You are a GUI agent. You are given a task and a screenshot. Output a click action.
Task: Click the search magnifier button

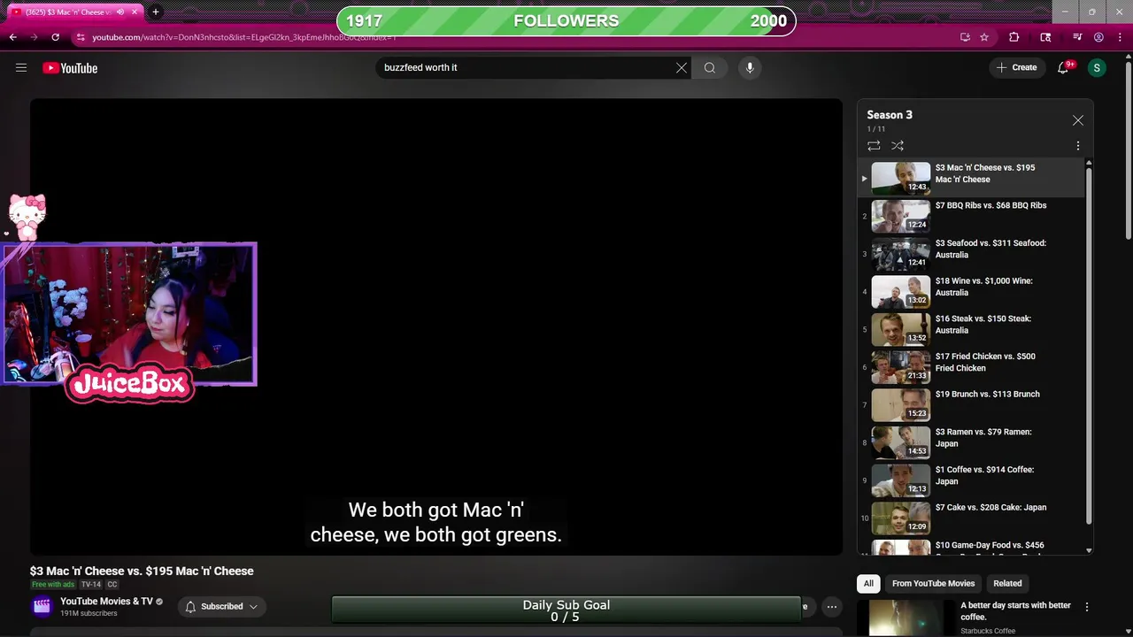tap(710, 67)
